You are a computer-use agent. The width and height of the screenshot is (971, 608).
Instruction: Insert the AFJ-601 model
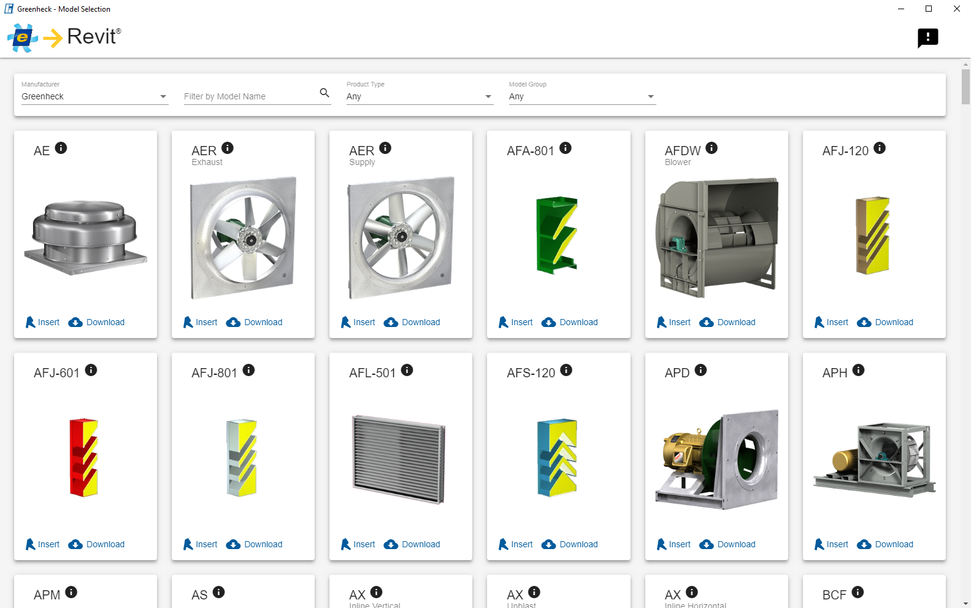point(42,544)
